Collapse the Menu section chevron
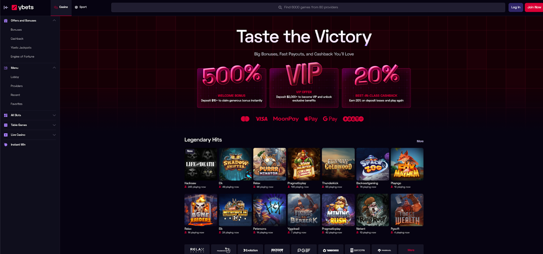 coord(54,68)
